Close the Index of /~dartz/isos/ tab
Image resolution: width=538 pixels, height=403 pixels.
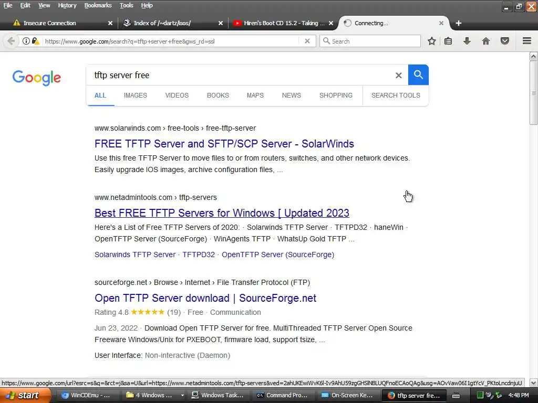tap(221, 23)
